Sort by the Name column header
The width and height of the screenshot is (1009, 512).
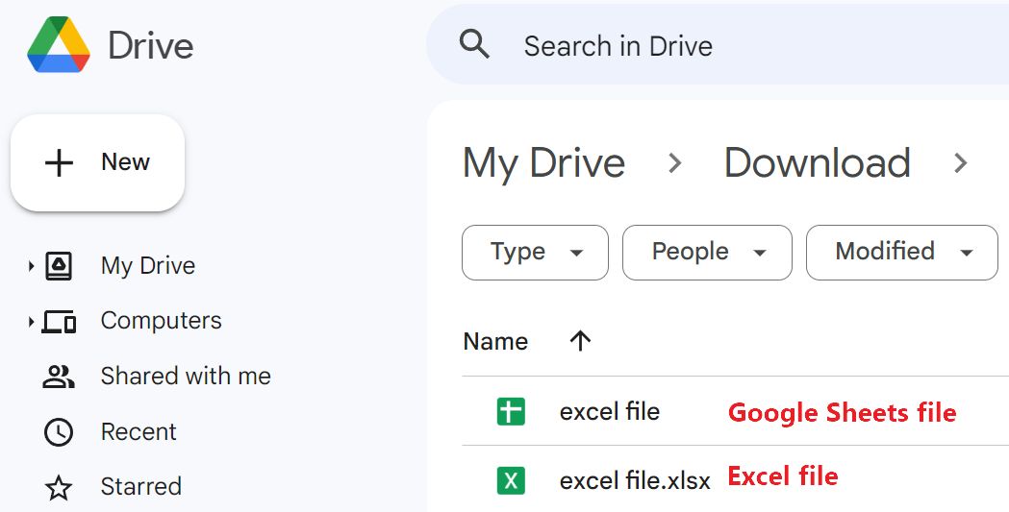pos(495,341)
